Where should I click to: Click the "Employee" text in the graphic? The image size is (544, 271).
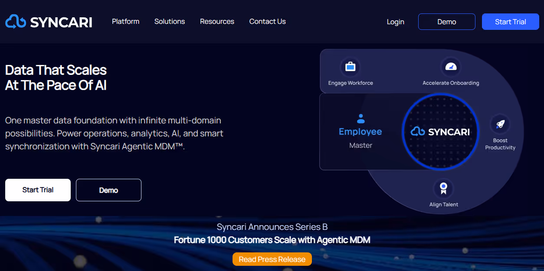[360, 132]
